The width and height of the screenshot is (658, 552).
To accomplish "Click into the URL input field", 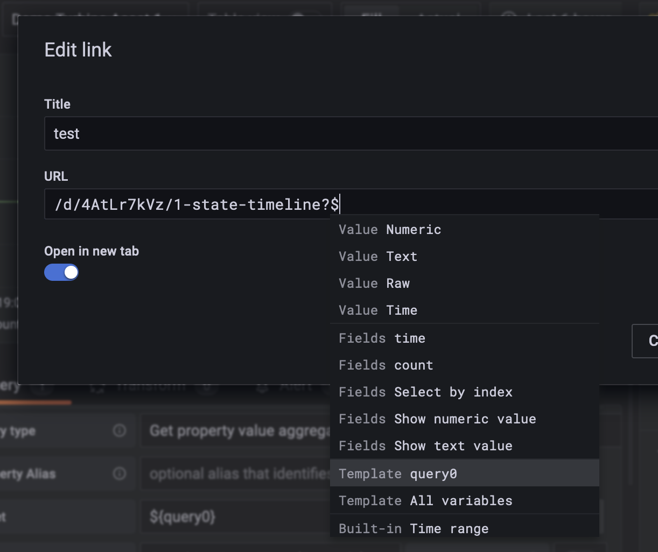I will [351, 204].
